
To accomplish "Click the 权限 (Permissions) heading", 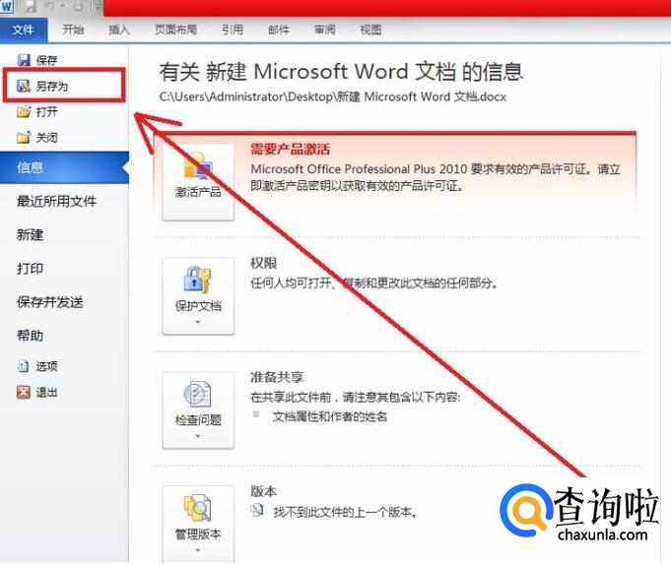I will (264, 263).
